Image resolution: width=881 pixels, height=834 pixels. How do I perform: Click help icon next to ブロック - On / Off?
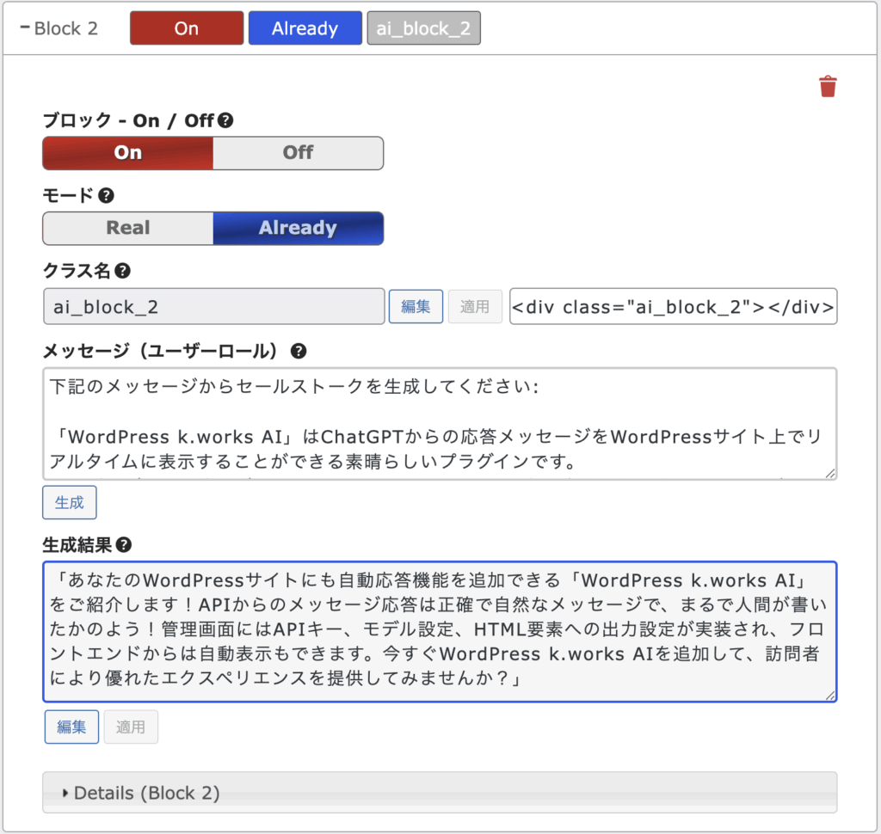[225, 120]
